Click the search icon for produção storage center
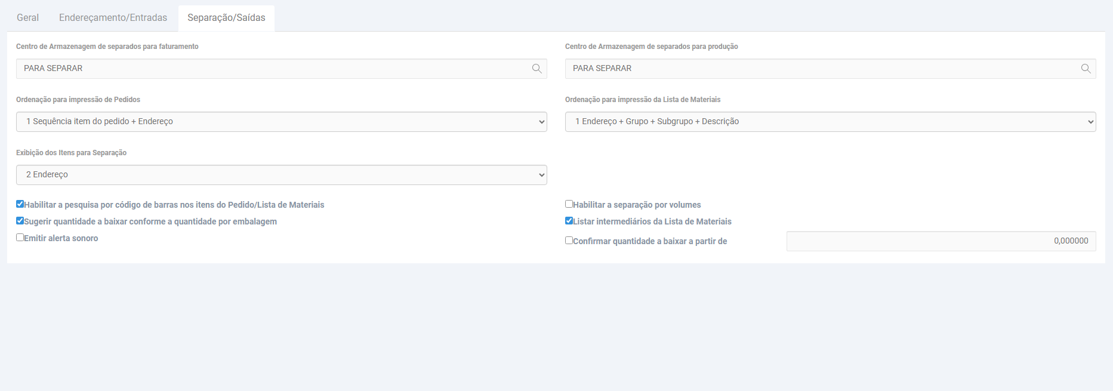 pyautogui.click(x=1086, y=69)
